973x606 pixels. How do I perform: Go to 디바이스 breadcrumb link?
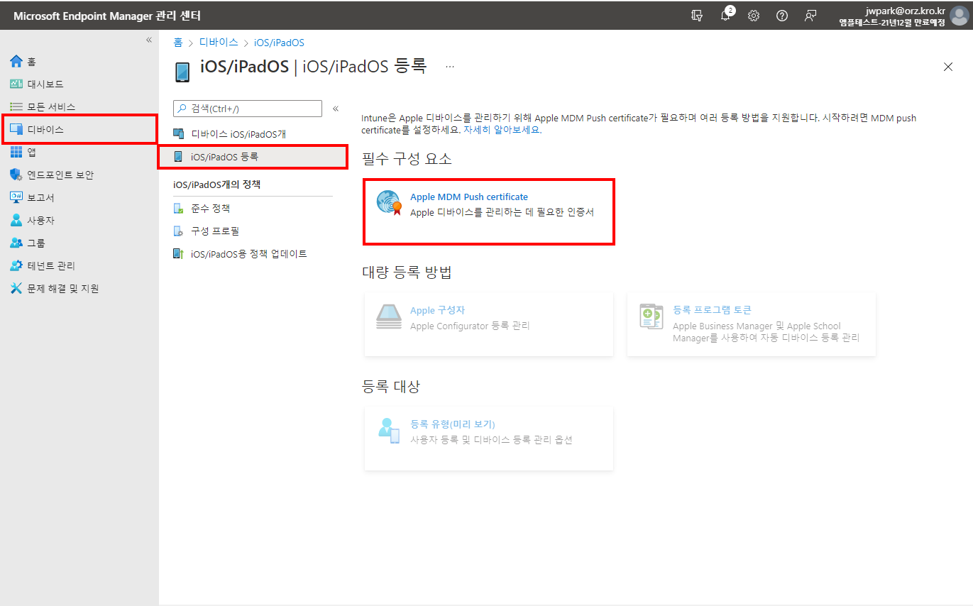click(x=219, y=43)
